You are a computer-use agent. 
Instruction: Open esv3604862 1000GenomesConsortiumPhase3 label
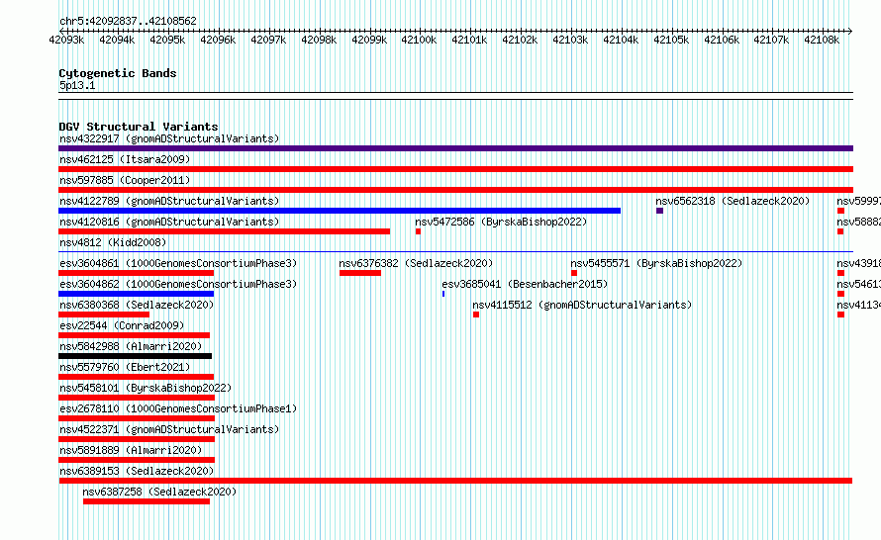click(178, 284)
